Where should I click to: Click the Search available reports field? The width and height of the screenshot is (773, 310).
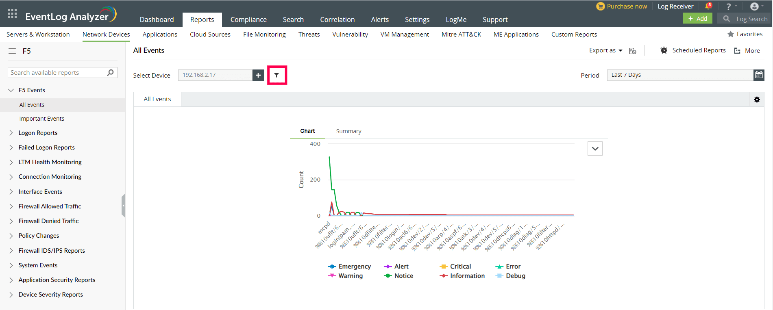57,73
